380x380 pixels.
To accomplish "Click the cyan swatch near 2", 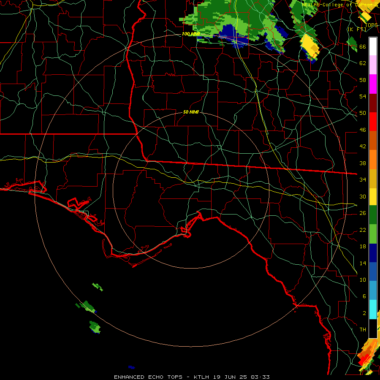I will point(373,309).
